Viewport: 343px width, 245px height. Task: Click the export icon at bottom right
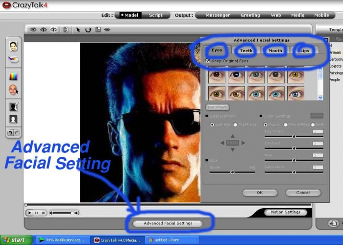coord(333,223)
